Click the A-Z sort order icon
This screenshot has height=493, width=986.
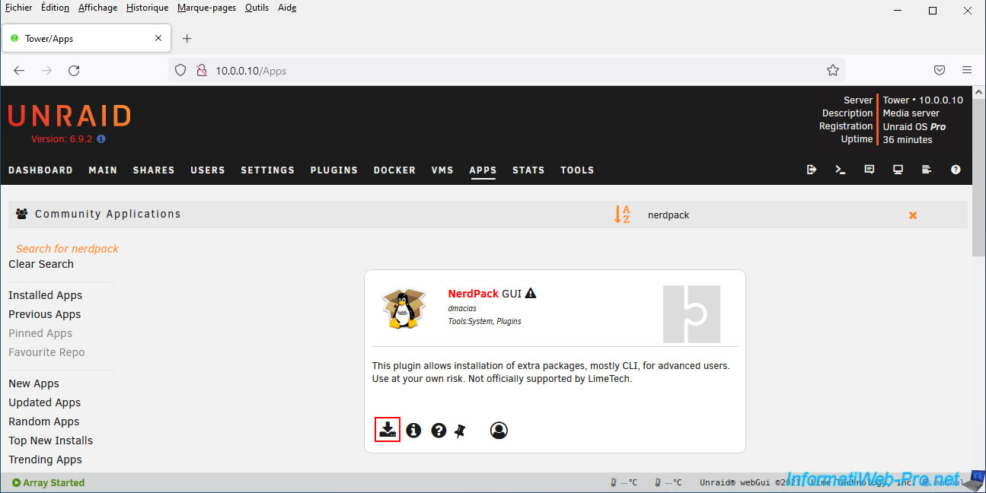coord(622,215)
